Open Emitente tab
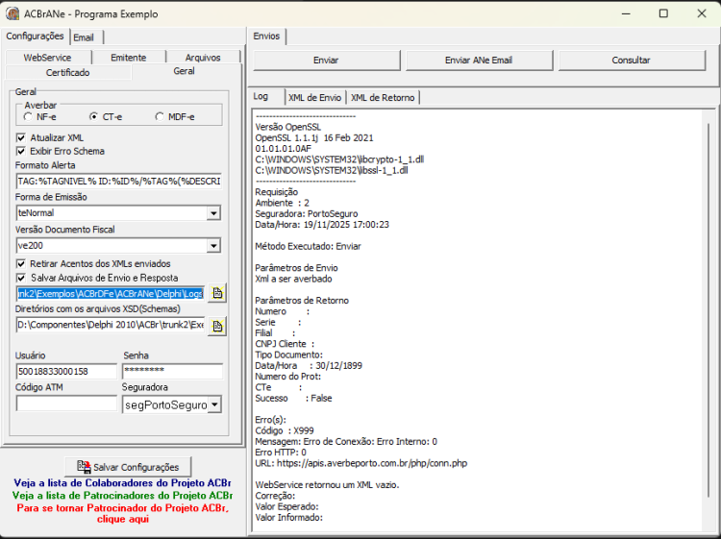The width and height of the screenshot is (721, 539). click(128, 58)
